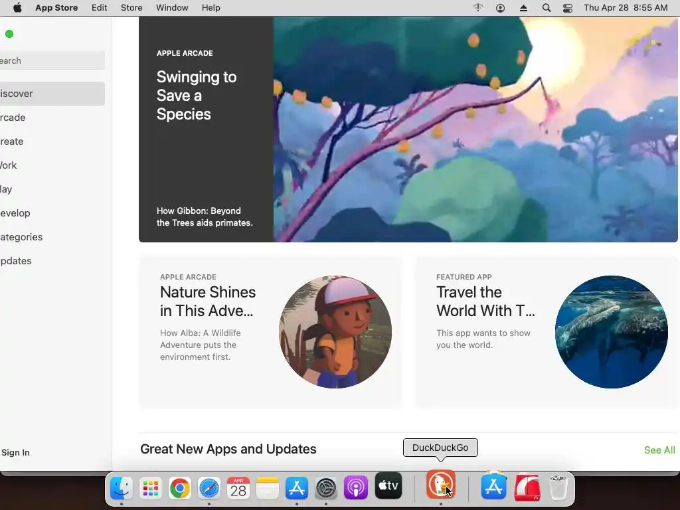Open the Edit menu
The image size is (680, 510).
pos(100,8)
